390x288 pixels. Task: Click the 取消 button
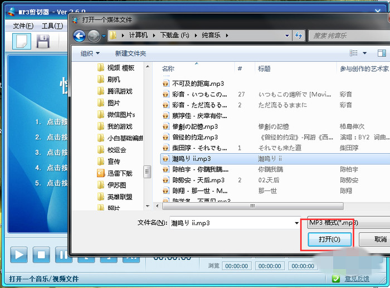pyautogui.click(x=374, y=239)
